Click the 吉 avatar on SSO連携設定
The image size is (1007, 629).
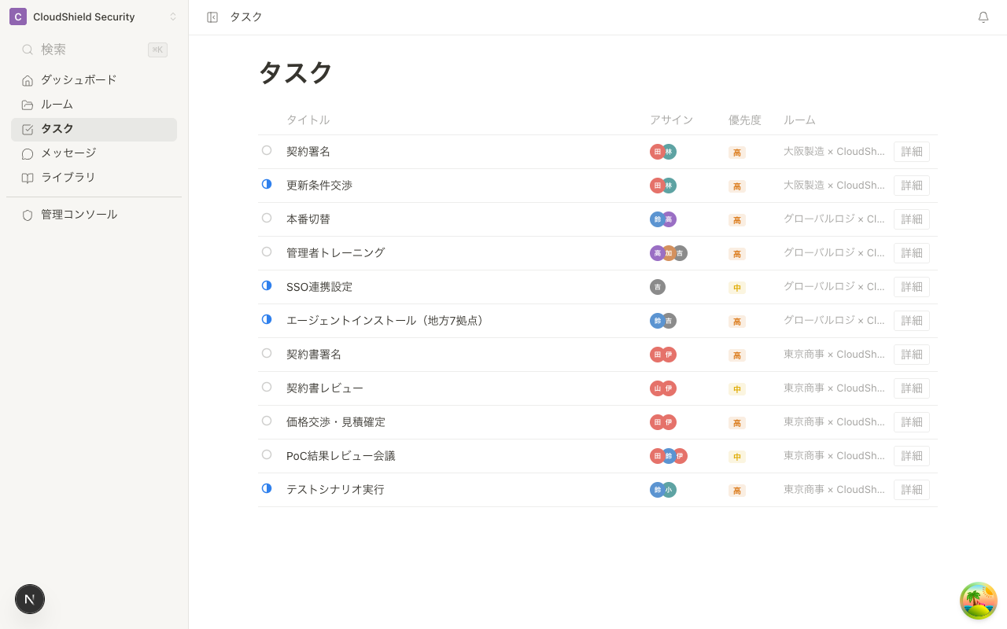click(x=658, y=287)
